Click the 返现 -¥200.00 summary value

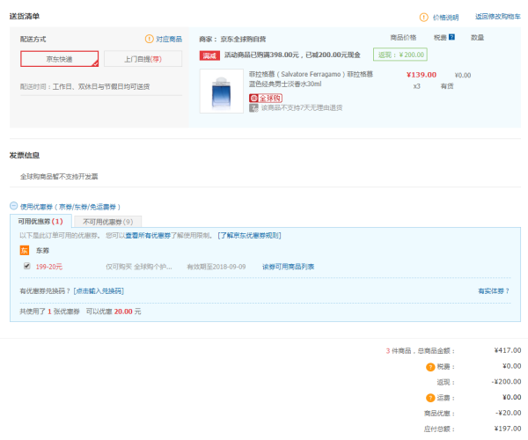[506, 382]
